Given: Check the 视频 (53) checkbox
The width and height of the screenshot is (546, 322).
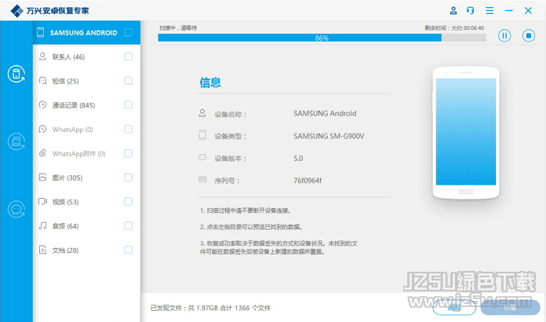Looking at the screenshot, I should pos(128,202).
